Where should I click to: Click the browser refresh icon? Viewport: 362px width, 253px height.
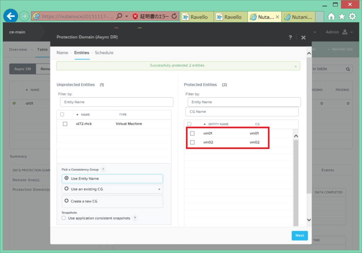174,16
